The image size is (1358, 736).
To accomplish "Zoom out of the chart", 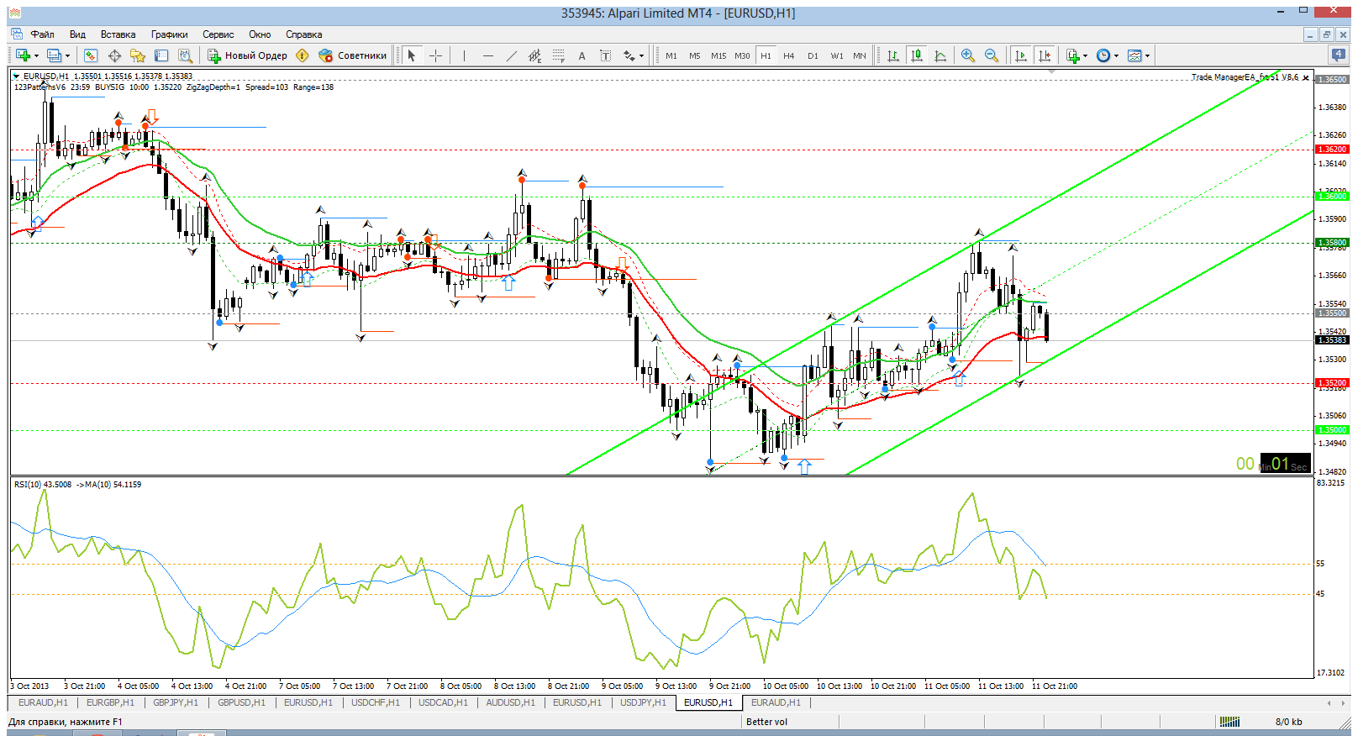I will (992, 55).
